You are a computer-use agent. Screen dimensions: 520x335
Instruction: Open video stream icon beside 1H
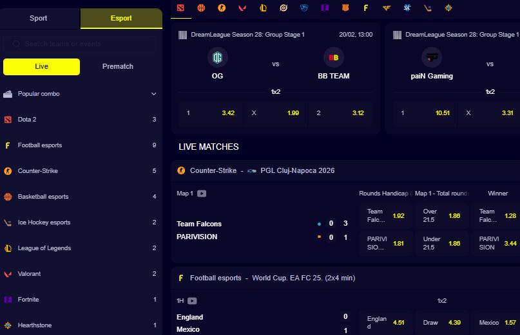(x=192, y=300)
